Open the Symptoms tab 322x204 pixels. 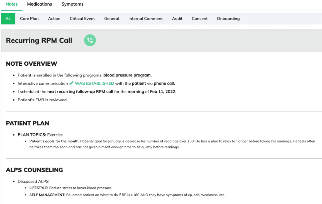(x=72, y=4)
